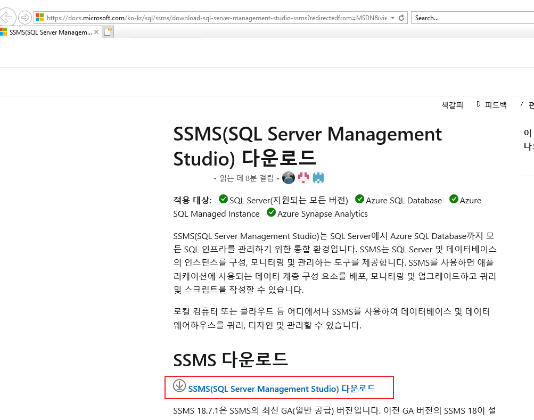Open the SSMS(SQL Server Management Studio) 다운로드 link
Image resolution: width=534 pixels, height=420 pixels.
click(x=281, y=389)
